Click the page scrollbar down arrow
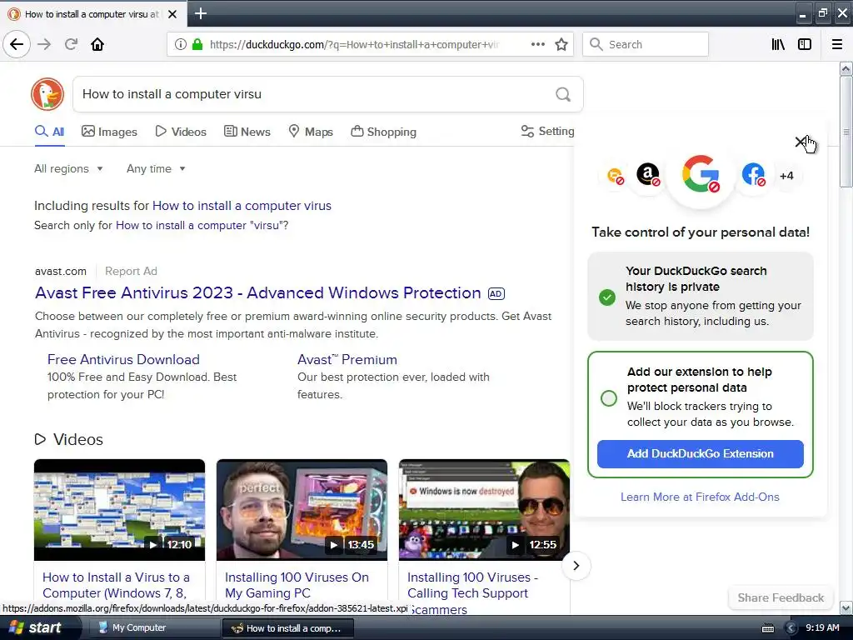The image size is (853, 640). tap(846, 607)
